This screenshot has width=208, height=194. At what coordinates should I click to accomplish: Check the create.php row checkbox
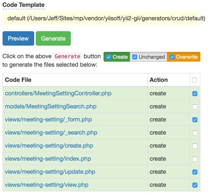pyautogui.click(x=195, y=146)
